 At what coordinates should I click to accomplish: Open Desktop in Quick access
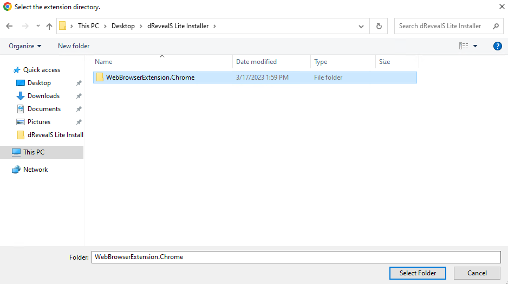pyautogui.click(x=39, y=83)
